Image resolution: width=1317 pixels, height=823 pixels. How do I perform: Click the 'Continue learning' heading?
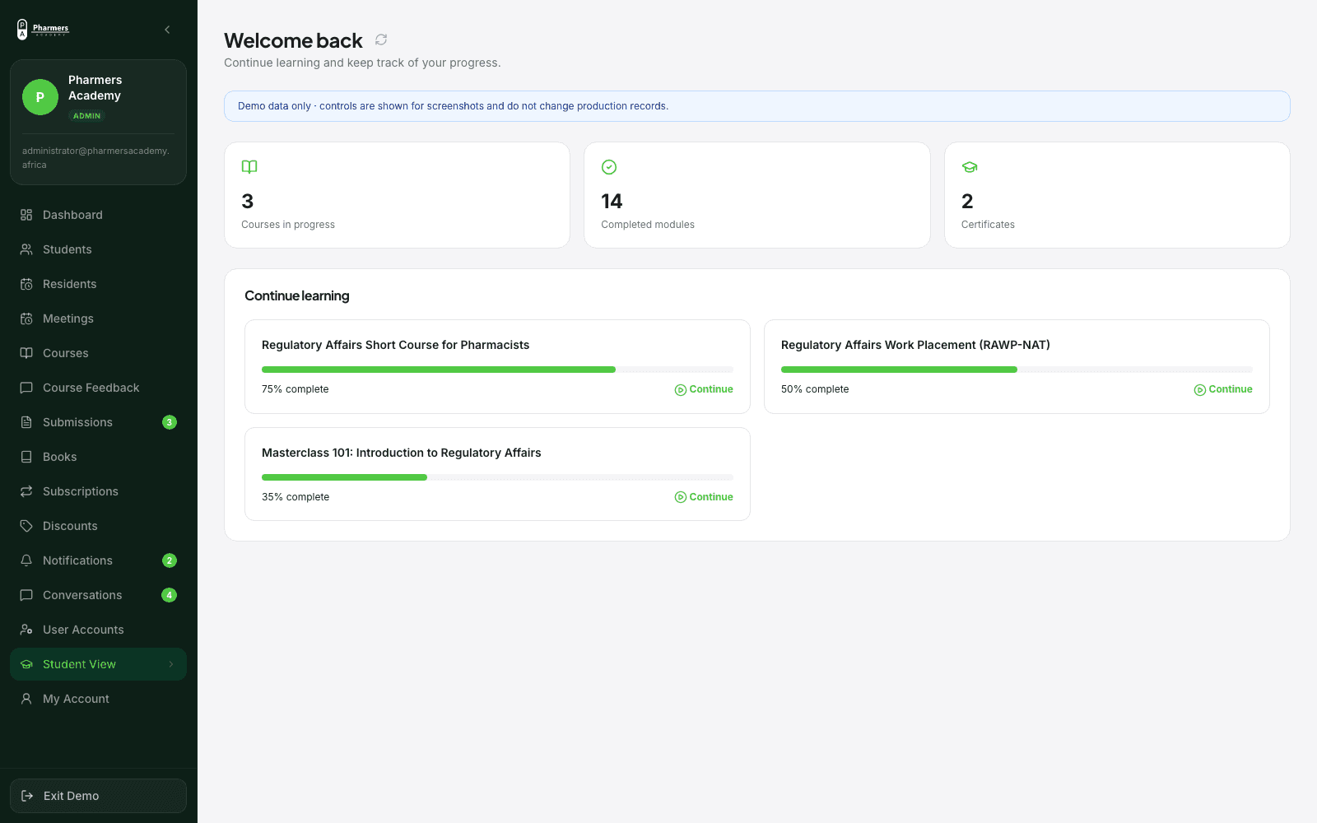297,295
